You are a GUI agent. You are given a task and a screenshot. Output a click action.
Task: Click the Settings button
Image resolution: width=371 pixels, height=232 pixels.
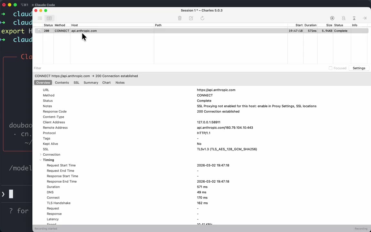tap(359, 68)
